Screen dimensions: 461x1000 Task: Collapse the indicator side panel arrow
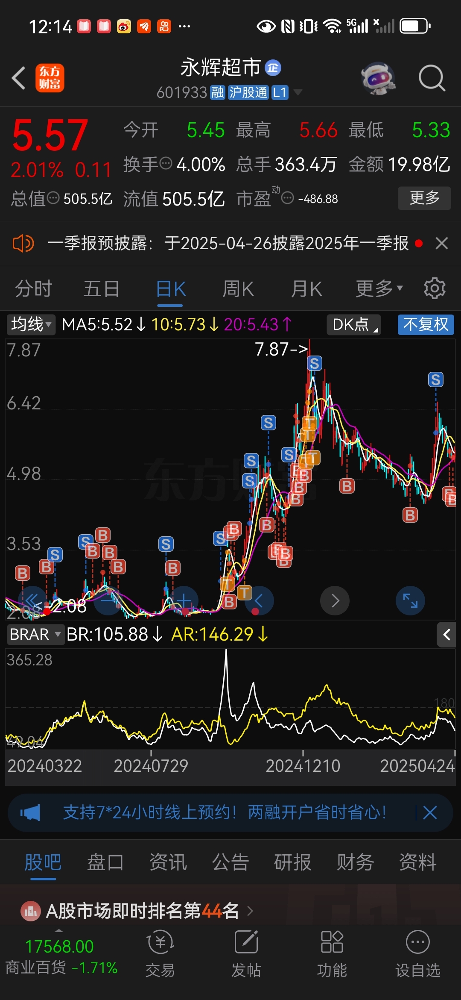446,635
